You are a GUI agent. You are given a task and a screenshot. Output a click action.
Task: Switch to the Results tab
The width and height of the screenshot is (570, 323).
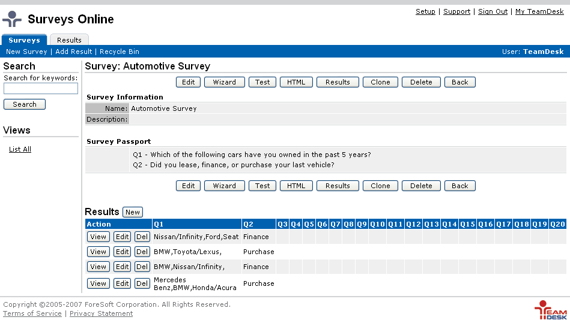[69, 40]
